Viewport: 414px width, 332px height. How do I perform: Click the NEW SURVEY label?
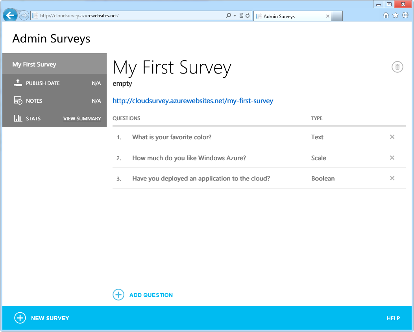coord(50,318)
